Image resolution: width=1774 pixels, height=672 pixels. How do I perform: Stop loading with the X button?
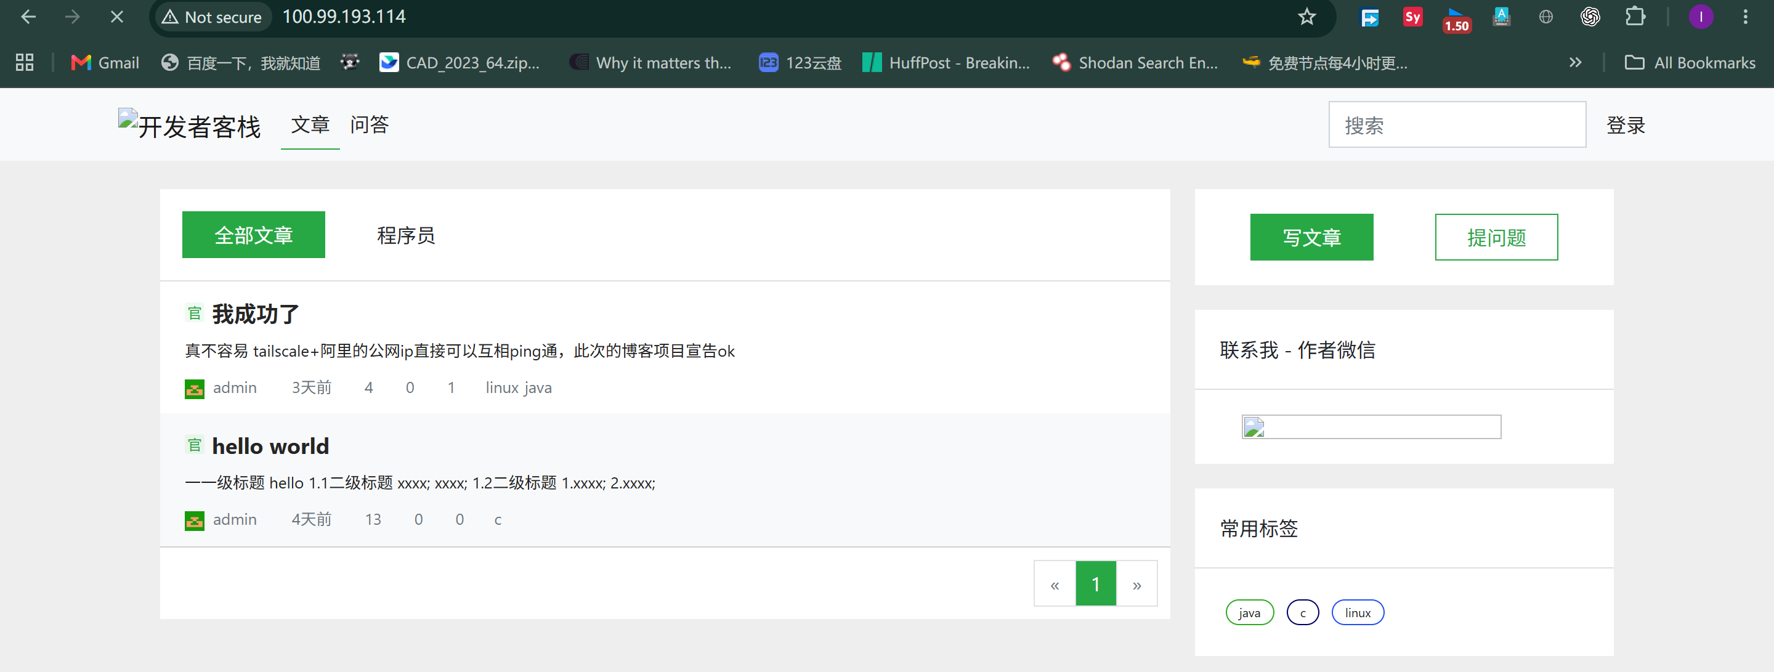tap(117, 17)
